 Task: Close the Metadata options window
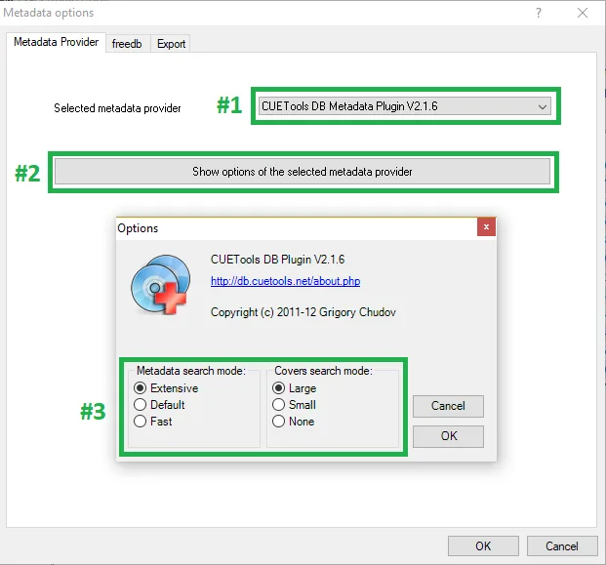click(x=583, y=13)
